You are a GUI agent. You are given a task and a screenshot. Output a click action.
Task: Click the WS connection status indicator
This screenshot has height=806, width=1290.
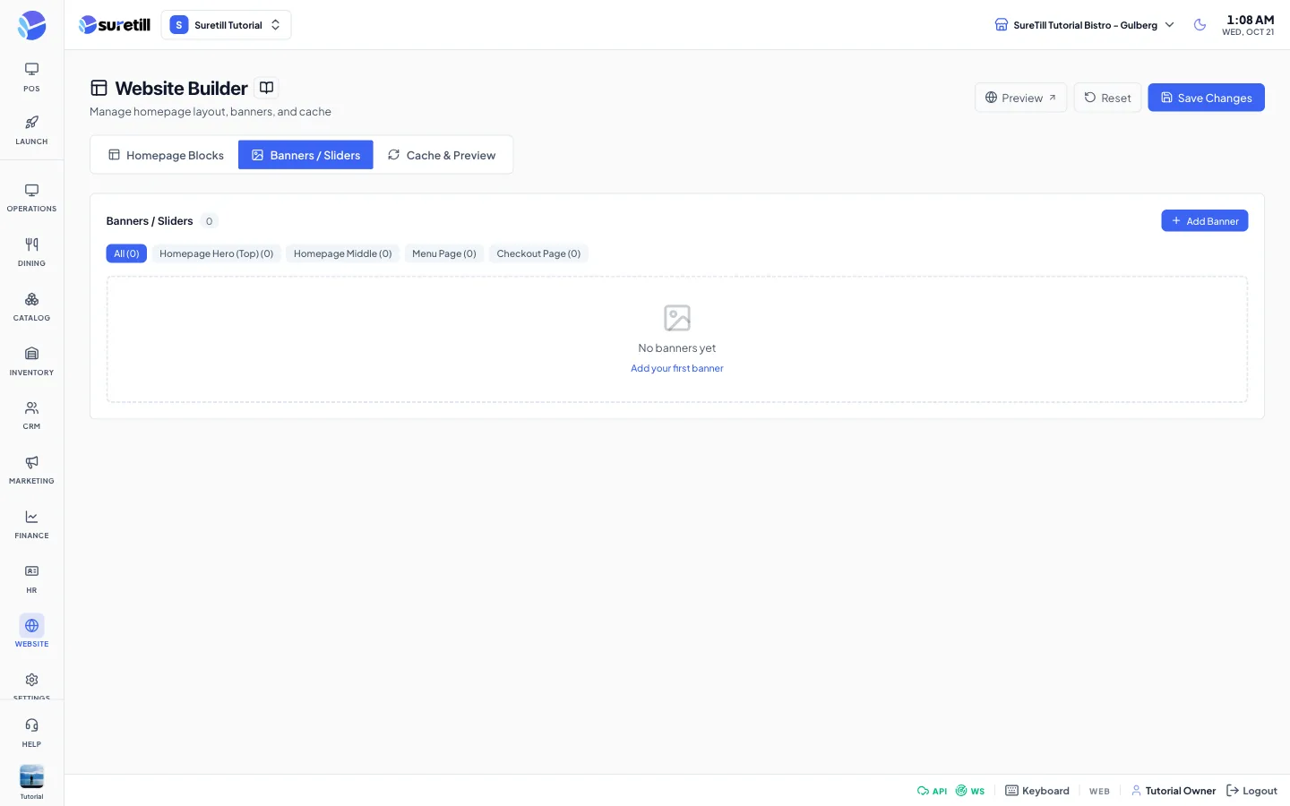tap(970, 791)
